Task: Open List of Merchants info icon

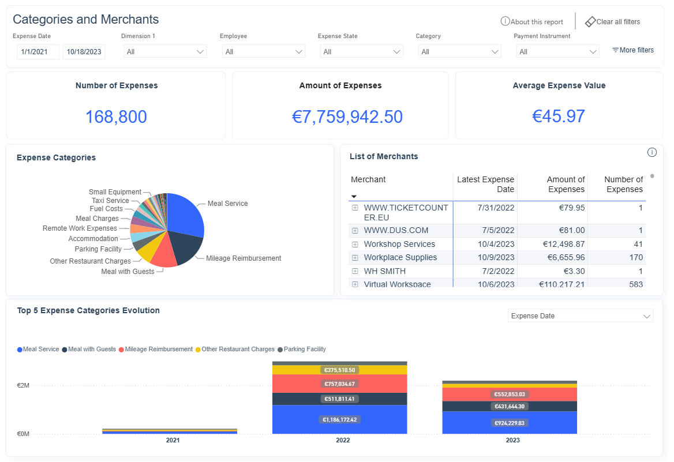Action: (x=651, y=152)
